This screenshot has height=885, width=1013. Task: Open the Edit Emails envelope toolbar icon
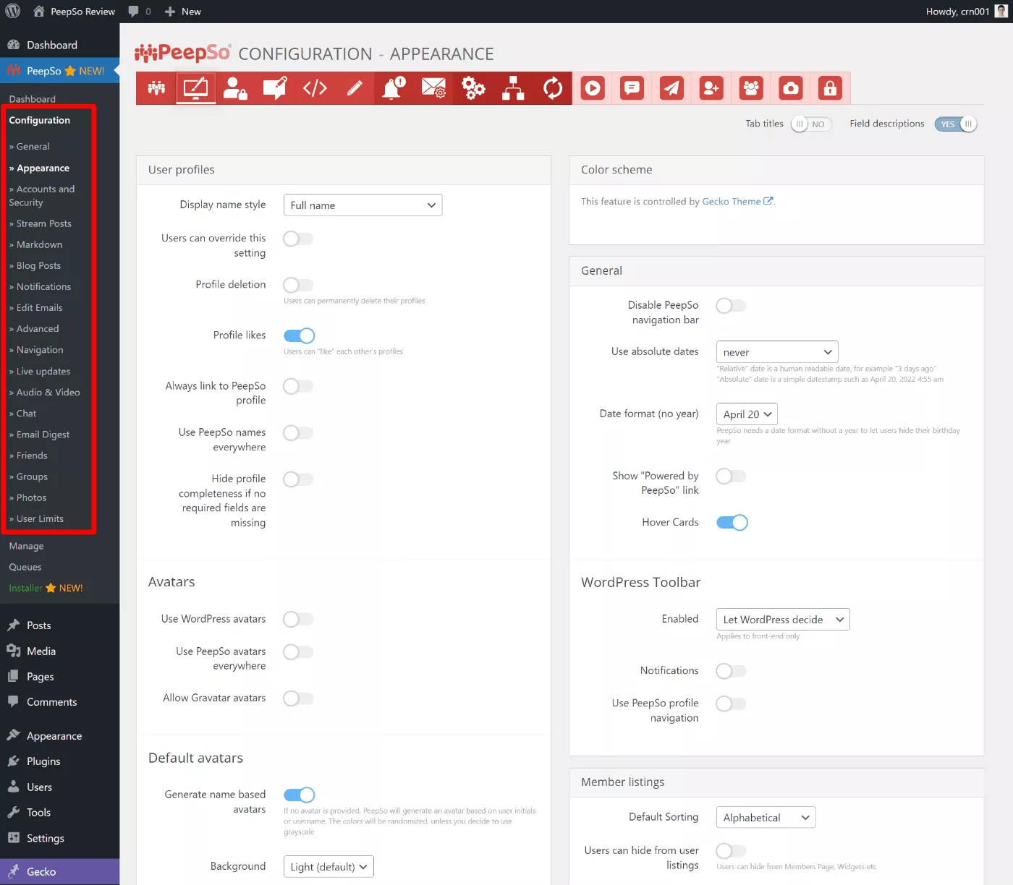433,88
